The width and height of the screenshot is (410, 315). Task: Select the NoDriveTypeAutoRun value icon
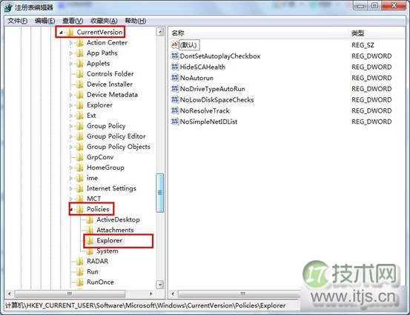pos(175,89)
